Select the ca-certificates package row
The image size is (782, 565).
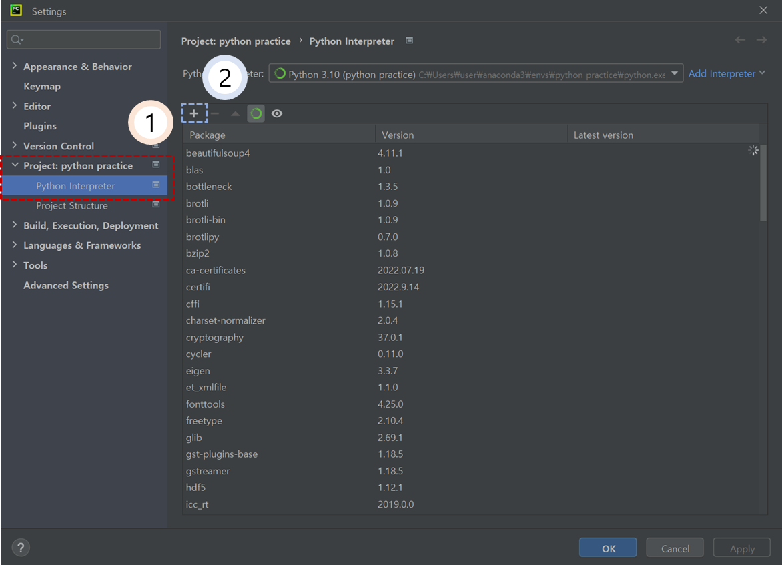pos(471,270)
